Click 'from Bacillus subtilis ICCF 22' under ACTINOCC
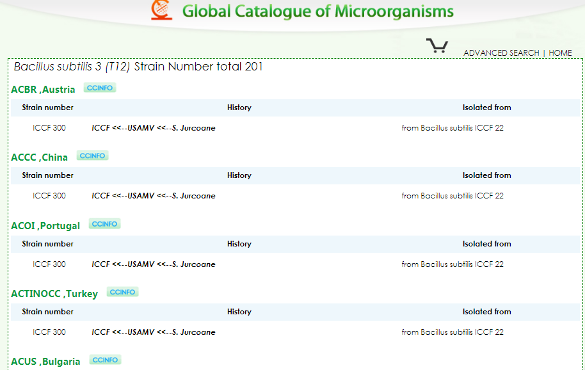 pos(453,332)
